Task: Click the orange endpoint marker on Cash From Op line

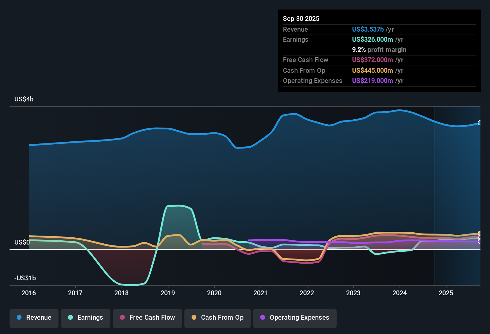Action: click(479, 234)
